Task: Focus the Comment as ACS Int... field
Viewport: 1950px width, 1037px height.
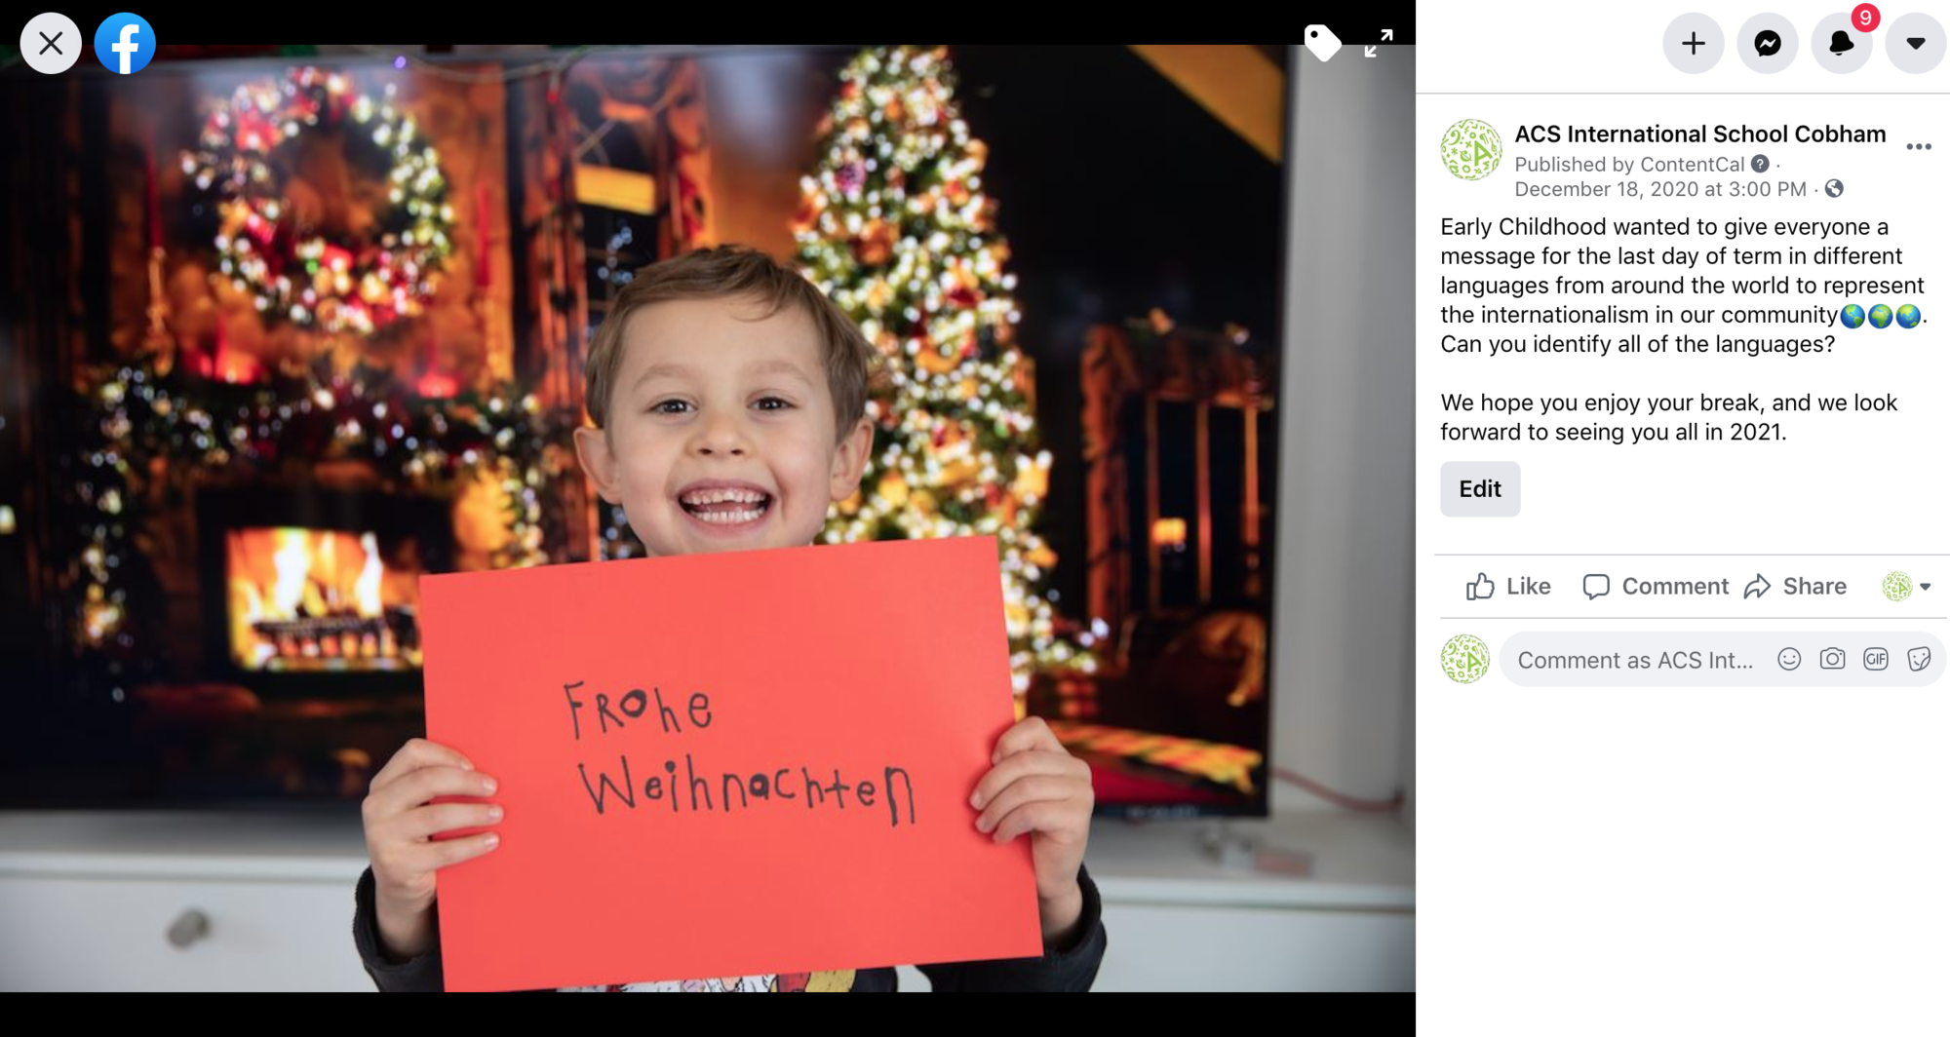Action: pos(1636,660)
